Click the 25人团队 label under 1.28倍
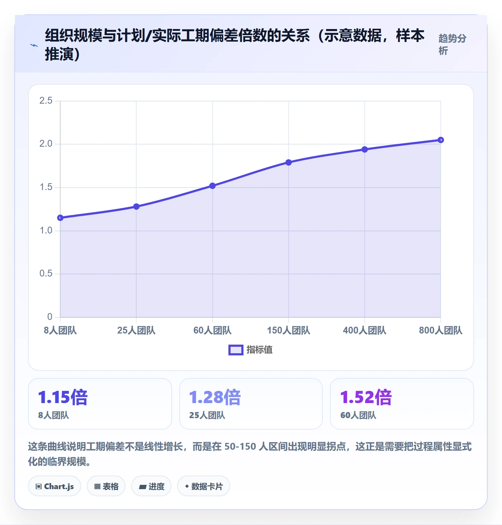Image resolution: width=502 pixels, height=525 pixels. point(207,415)
